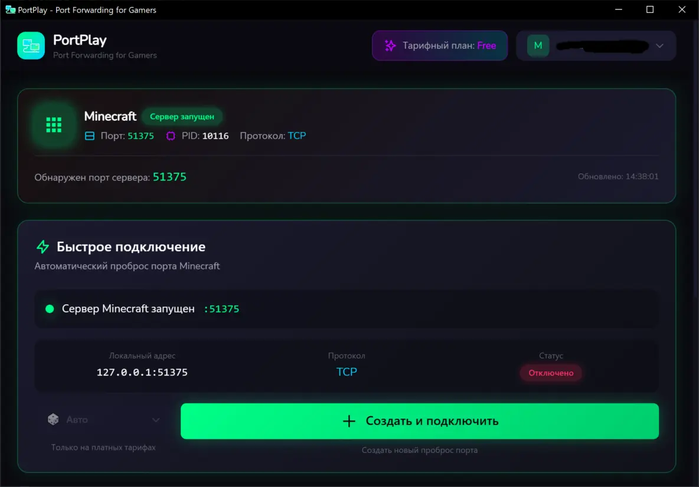Click the lightning bolt Быстрое подключение icon
This screenshot has height=487, width=699.
point(43,246)
